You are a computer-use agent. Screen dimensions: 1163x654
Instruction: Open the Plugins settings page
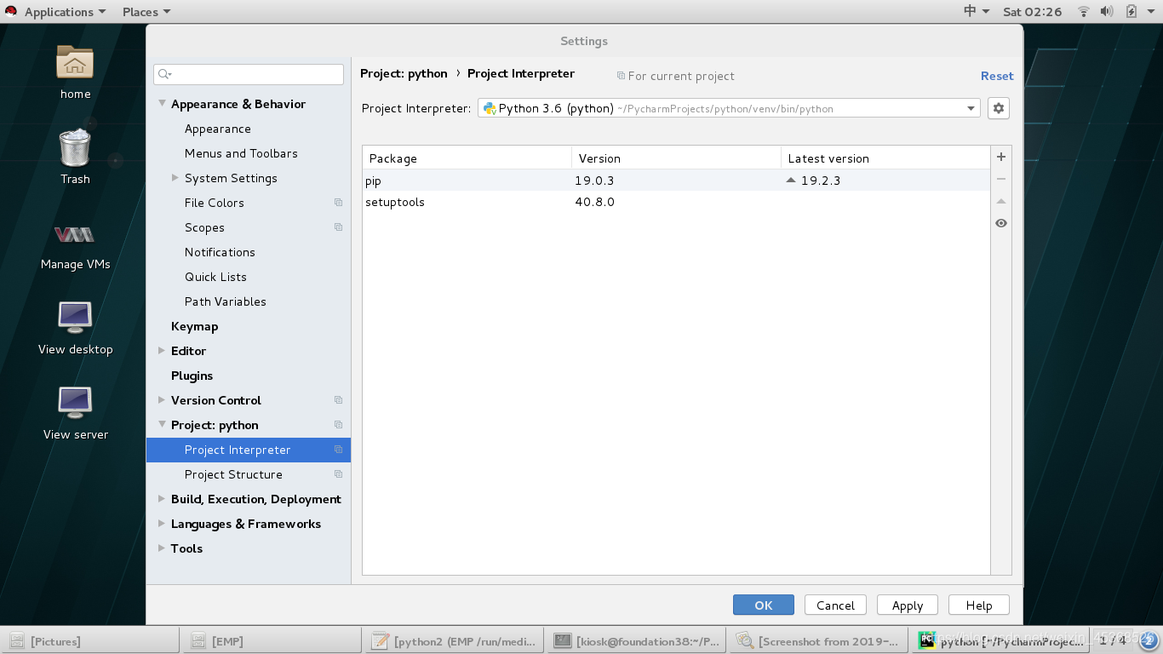[x=192, y=376]
